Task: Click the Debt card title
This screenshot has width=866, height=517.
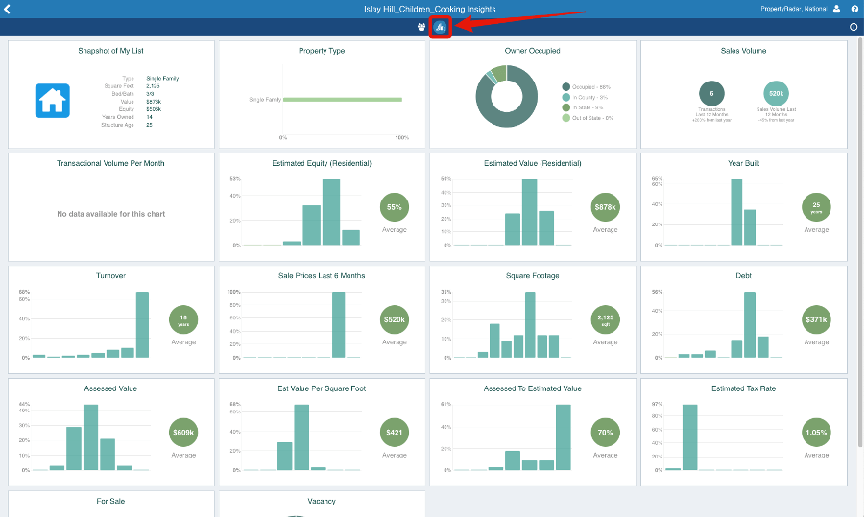Action: pos(743,276)
